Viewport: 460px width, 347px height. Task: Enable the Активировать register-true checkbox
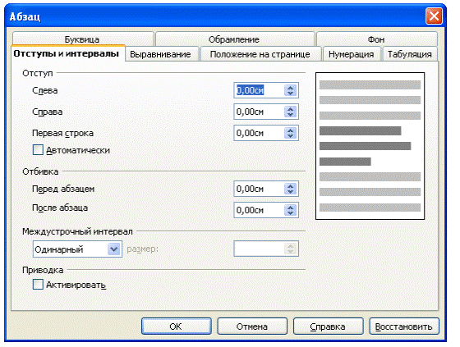coord(38,285)
